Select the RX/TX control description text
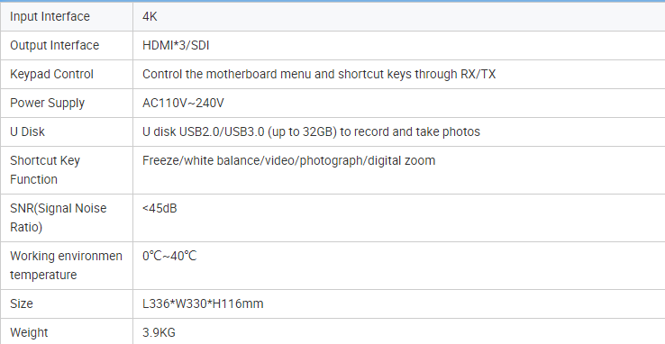This screenshot has height=344, width=665. (319, 74)
